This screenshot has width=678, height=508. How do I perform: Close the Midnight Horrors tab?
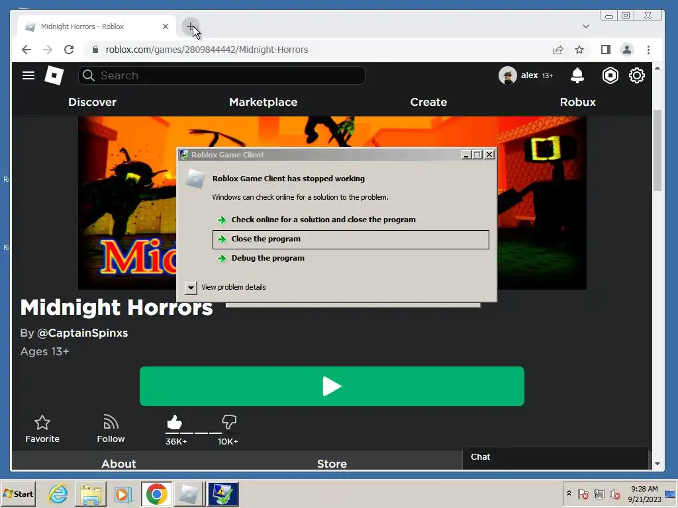click(165, 26)
